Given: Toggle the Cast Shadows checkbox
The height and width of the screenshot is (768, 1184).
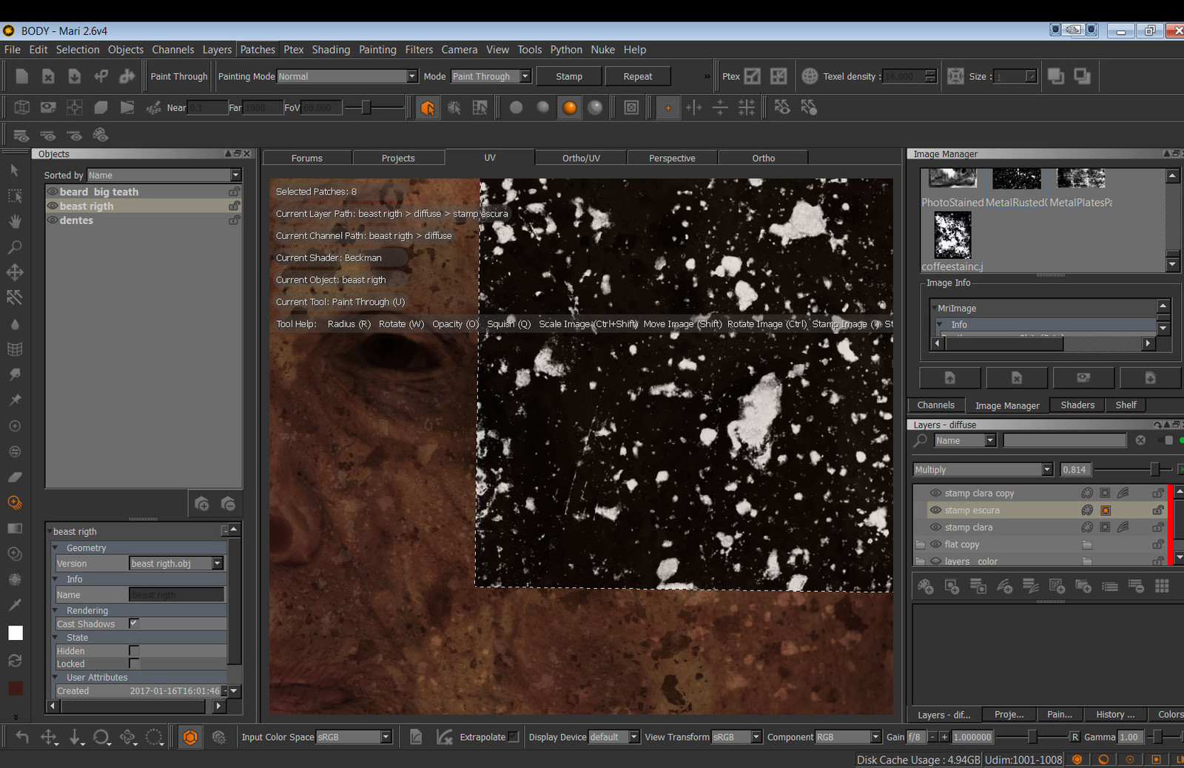Looking at the screenshot, I should 134,624.
